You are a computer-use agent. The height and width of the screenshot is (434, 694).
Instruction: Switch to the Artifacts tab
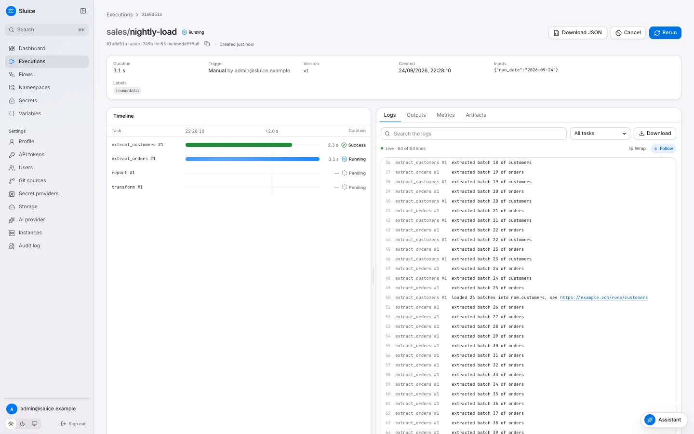pyautogui.click(x=476, y=115)
